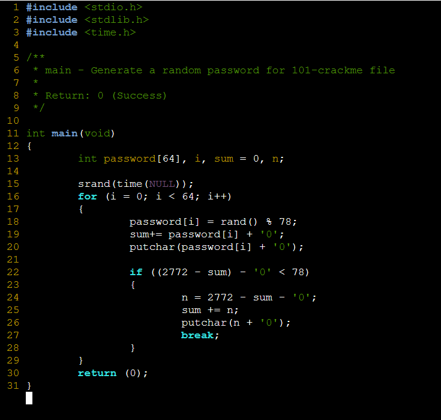
Task: Click 'NULL' inside the srand call
Action: [162, 184]
